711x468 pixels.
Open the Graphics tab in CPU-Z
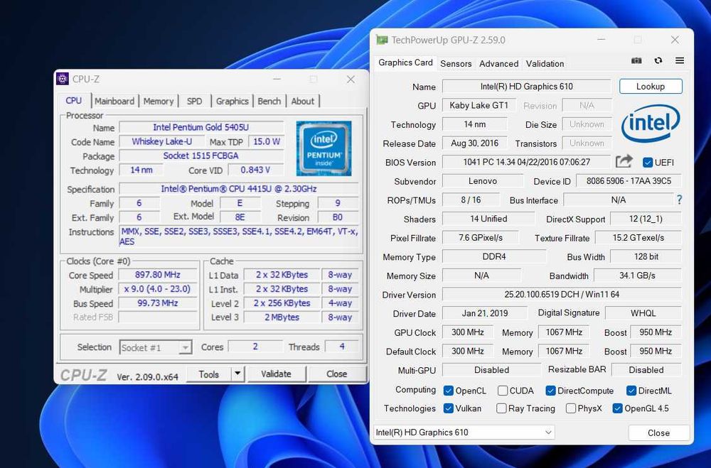click(232, 101)
